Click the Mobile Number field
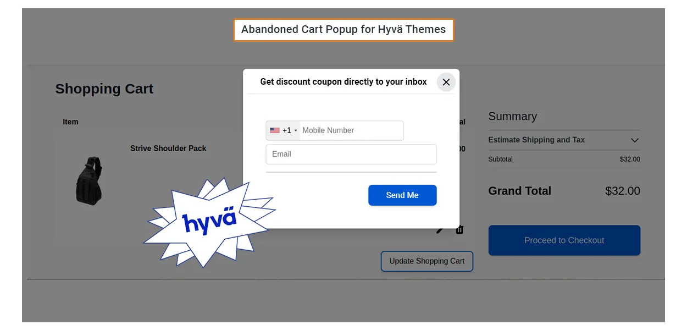 click(x=351, y=130)
